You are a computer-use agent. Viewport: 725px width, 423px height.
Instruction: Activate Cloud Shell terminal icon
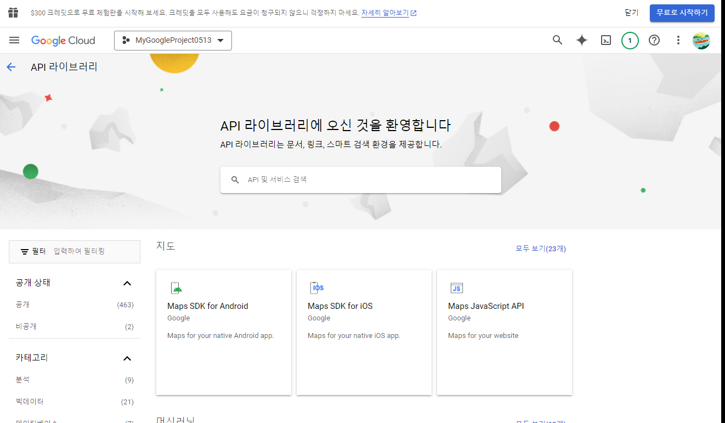[606, 40]
